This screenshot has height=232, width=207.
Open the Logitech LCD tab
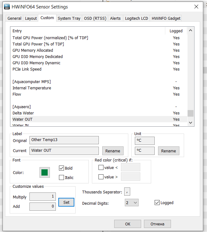point(136,18)
